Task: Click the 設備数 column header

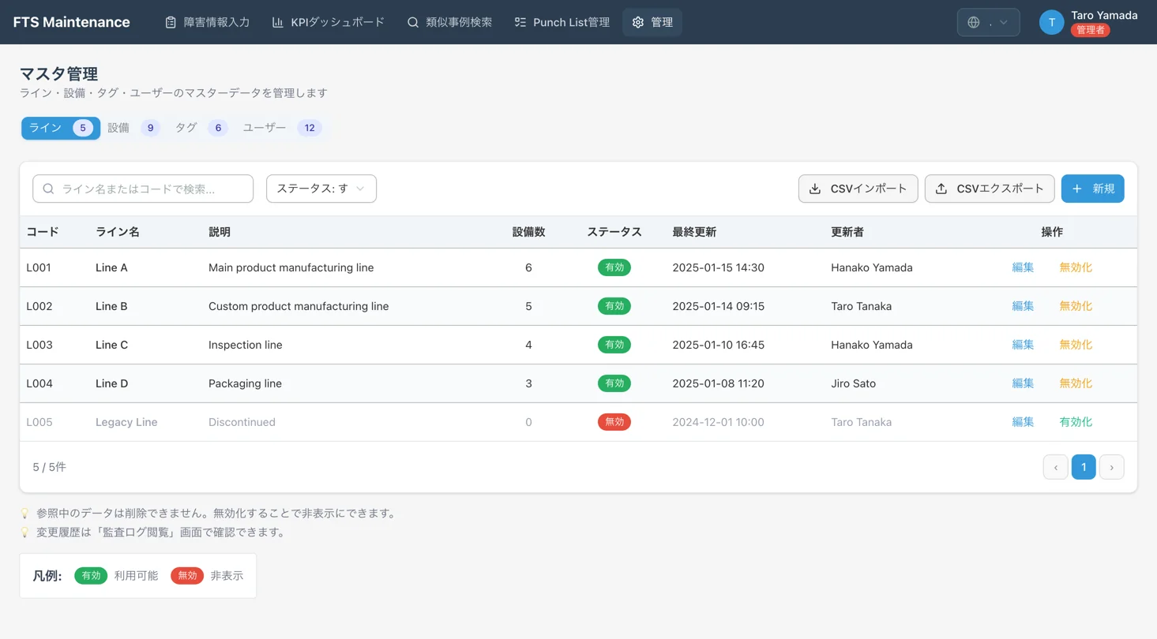Action: (528, 232)
